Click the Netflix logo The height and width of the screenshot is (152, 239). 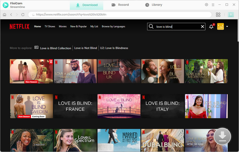click(19, 27)
